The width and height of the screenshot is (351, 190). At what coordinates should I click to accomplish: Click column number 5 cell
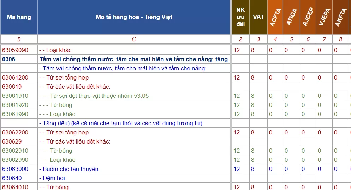(291, 39)
